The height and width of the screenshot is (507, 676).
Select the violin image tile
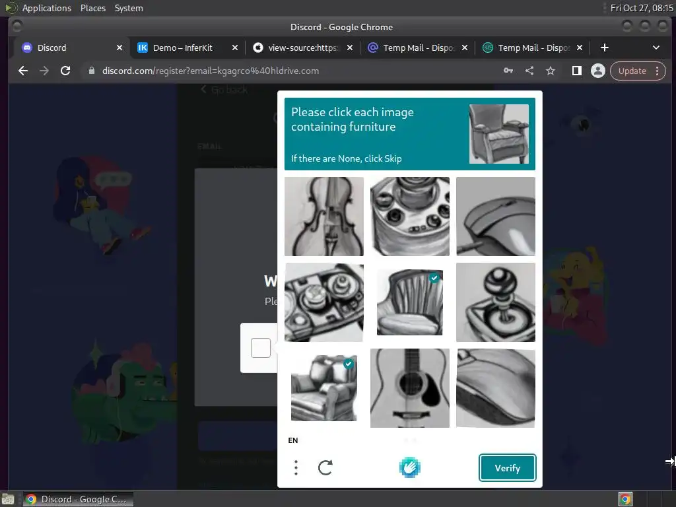pyautogui.click(x=323, y=217)
